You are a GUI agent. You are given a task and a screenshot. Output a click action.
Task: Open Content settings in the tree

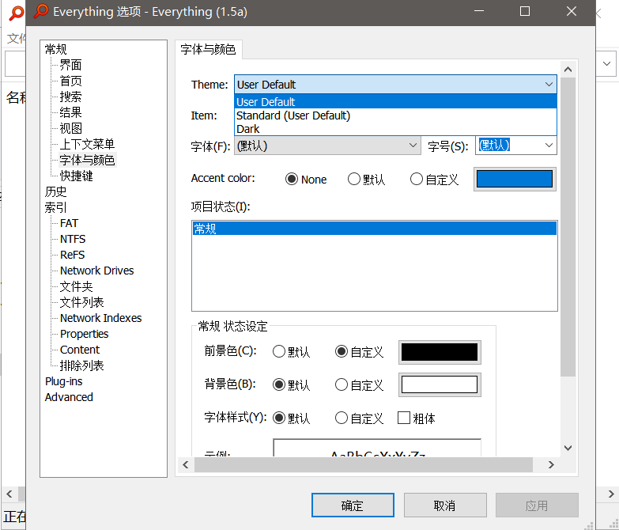80,350
